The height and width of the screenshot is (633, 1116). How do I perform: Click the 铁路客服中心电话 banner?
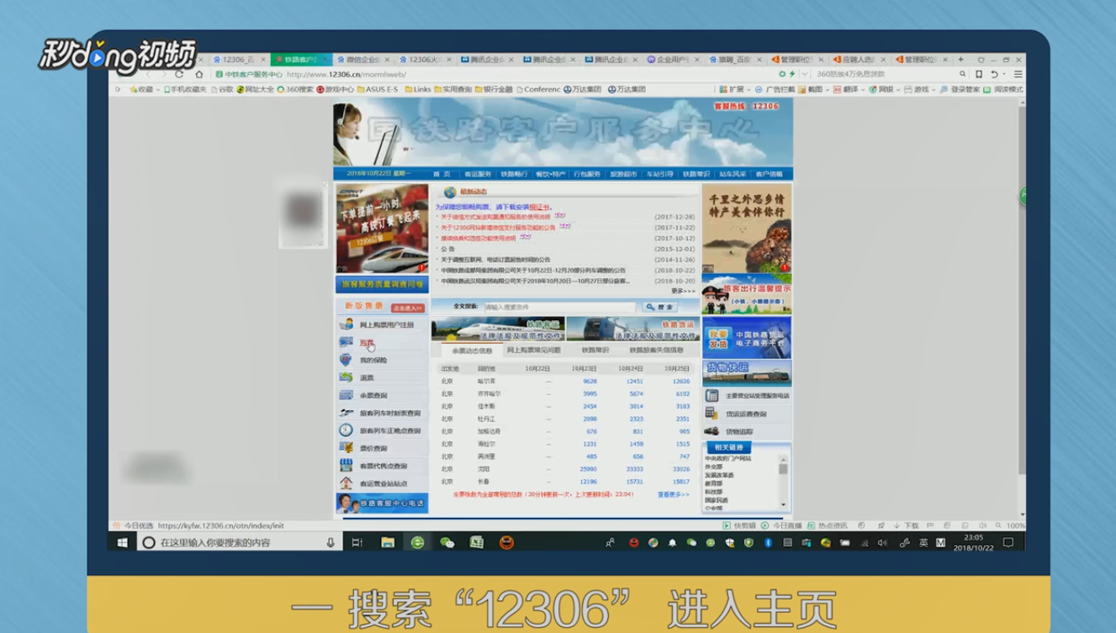tap(382, 503)
